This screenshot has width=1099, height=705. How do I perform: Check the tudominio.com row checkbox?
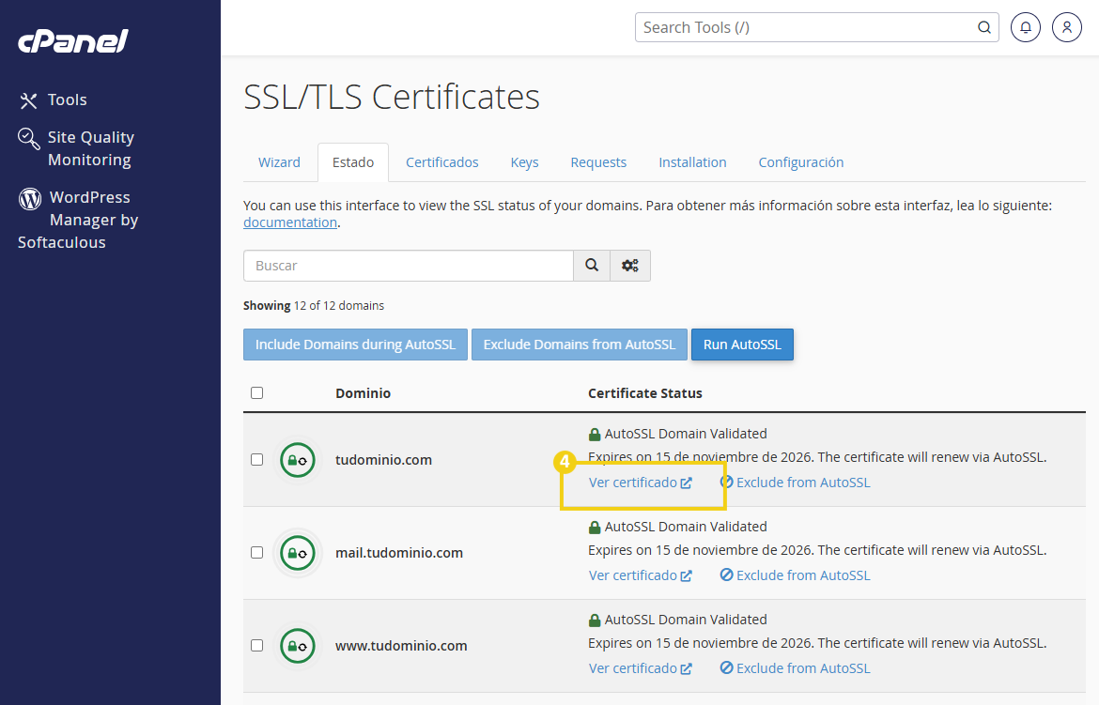pyautogui.click(x=257, y=460)
